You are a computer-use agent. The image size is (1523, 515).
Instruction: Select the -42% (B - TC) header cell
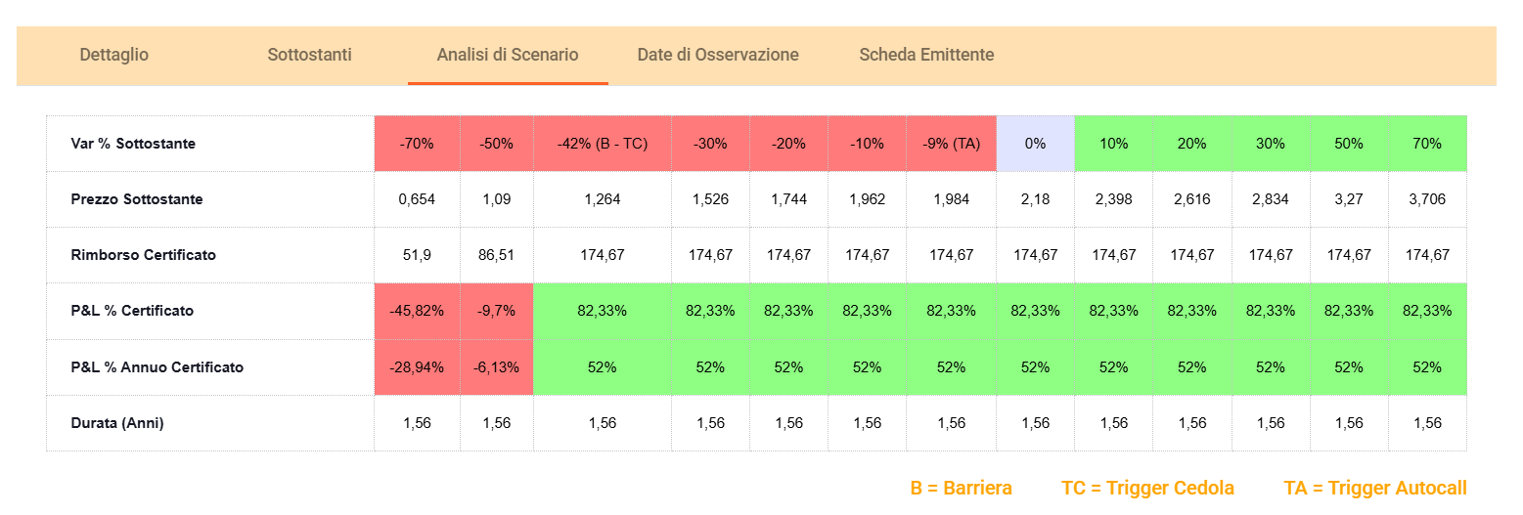(x=603, y=144)
